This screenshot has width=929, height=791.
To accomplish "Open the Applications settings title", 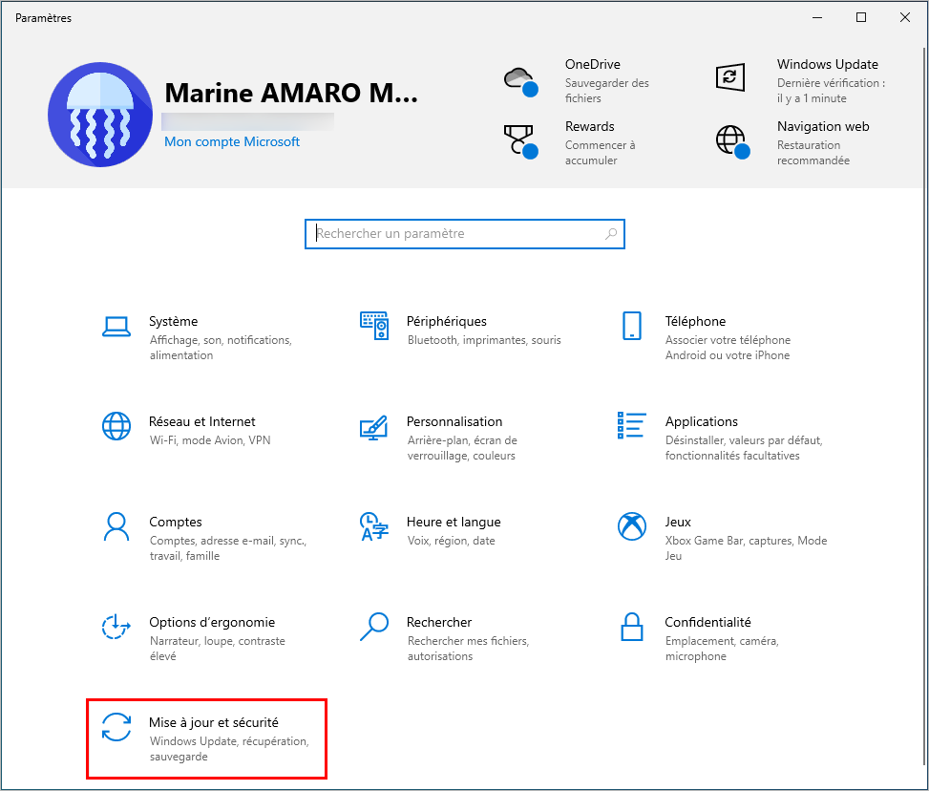I will 701,421.
